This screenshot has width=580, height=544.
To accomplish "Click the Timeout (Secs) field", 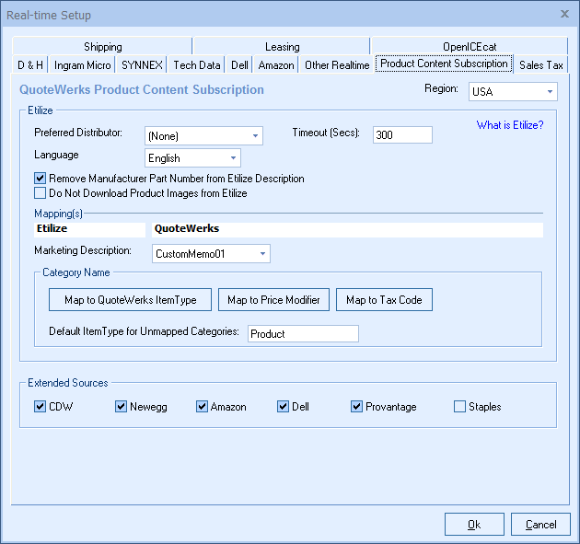I will pyautogui.click(x=402, y=134).
